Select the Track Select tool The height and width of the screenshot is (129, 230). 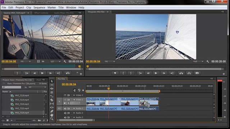tap(52, 85)
